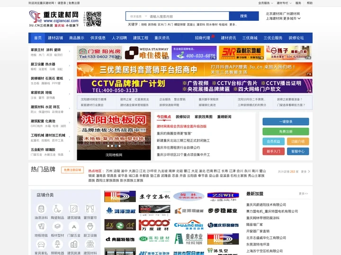
Task: Open the 供求信息 search type dropdown
Action: (x=138, y=16)
